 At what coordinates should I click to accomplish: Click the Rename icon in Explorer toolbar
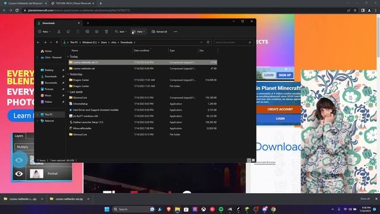pyautogui.click(x=87, y=32)
